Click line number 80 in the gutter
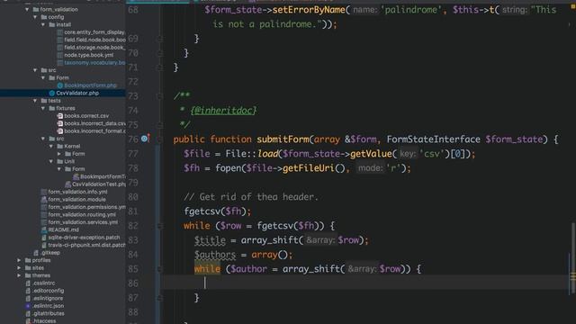This screenshot has width=576, height=324. pyautogui.click(x=133, y=197)
